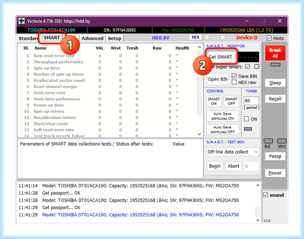Click Auto Save attributes OFF
Viewport: 304px width, 239px height.
point(222,129)
